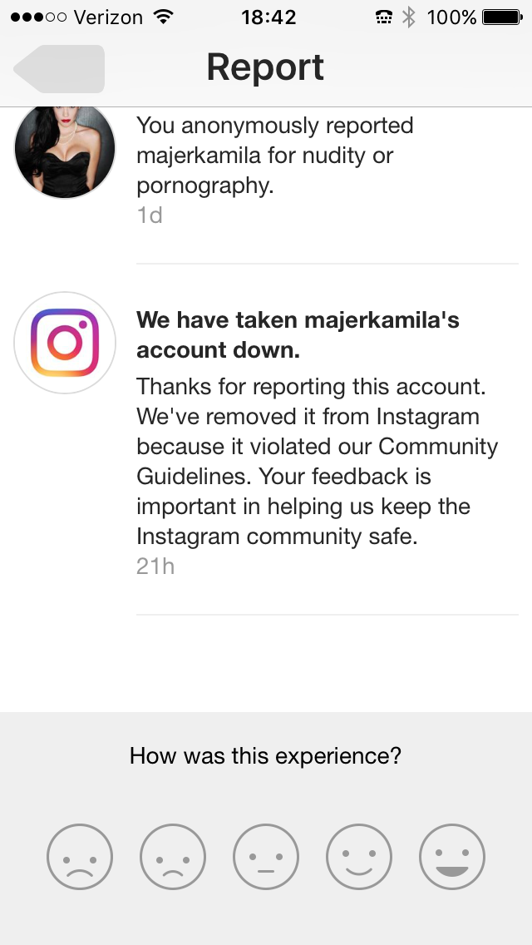The image size is (532, 945).
Task: Choose the neutral face rating
Action: [266, 857]
